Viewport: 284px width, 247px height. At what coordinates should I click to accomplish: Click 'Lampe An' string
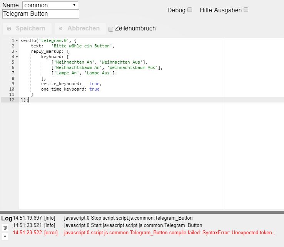point(67,73)
